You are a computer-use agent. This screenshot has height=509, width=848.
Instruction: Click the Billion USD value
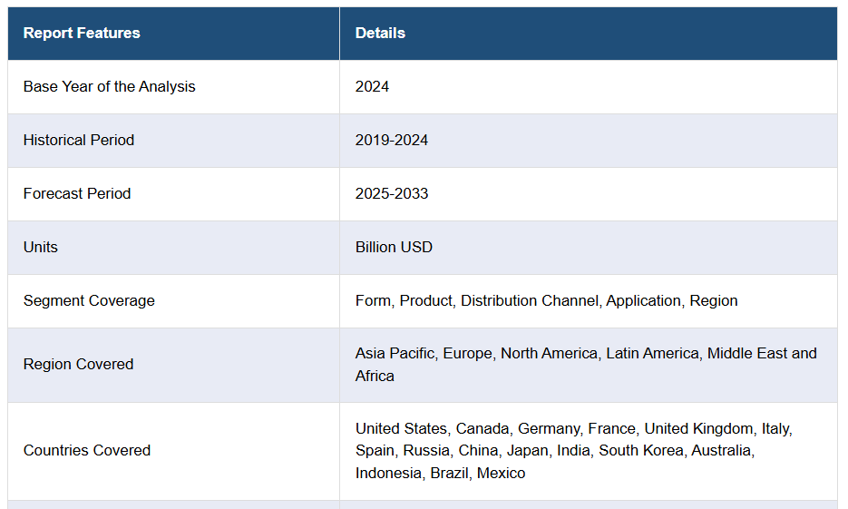[x=394, y=248]
